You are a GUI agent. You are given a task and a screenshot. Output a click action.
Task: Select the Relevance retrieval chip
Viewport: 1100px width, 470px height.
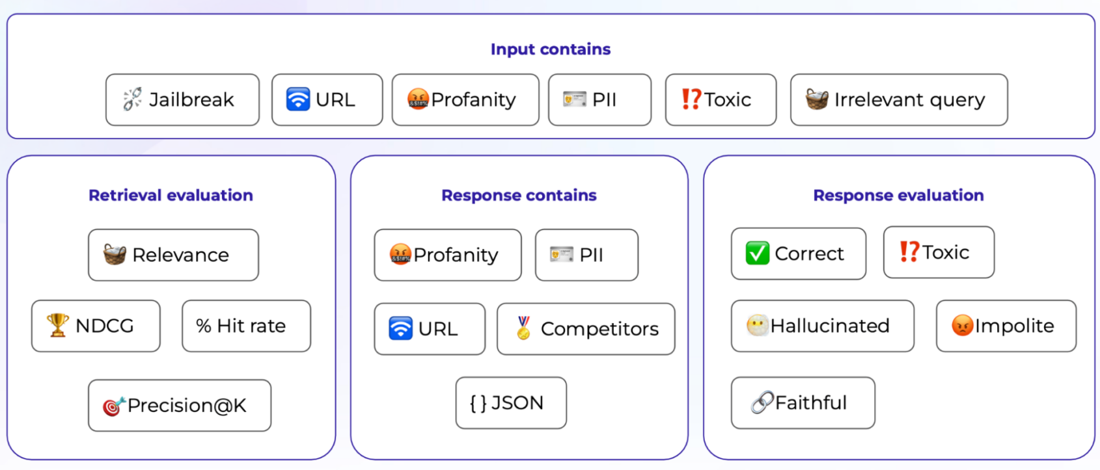point(173,255)
